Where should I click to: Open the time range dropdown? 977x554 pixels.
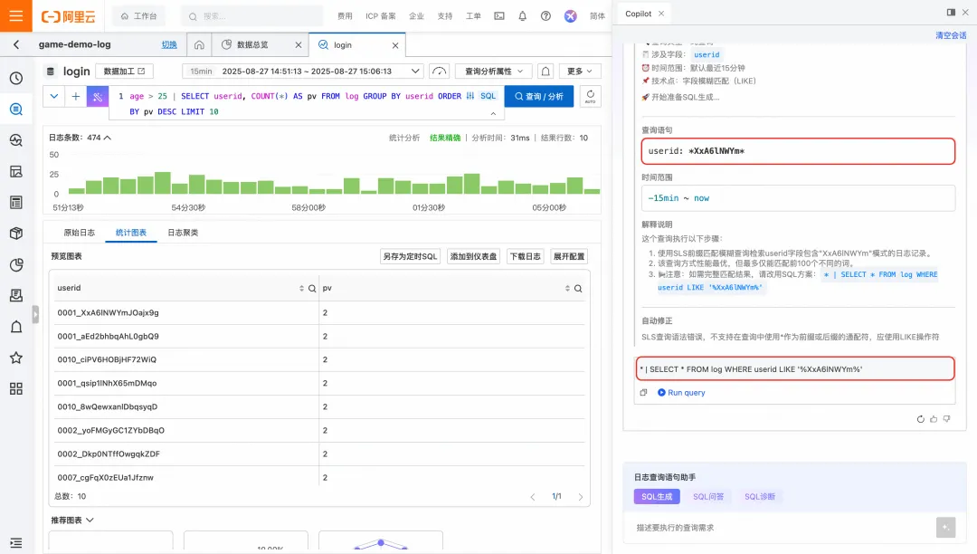(x=303, y=71)
